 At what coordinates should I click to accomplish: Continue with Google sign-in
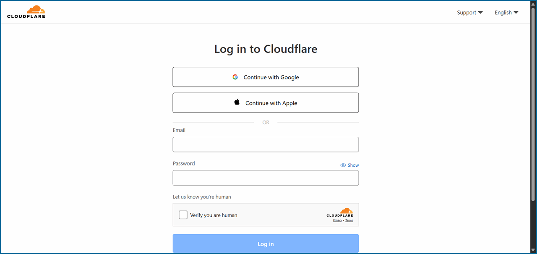266,77
